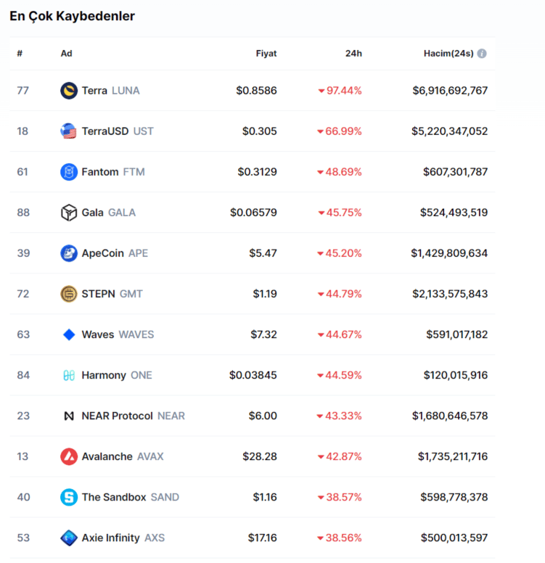Image resolution: width=545 pixels, height=563 pixels.
Task: Click the STEPN GMT coin icon
Action: [x=69, y=294]
